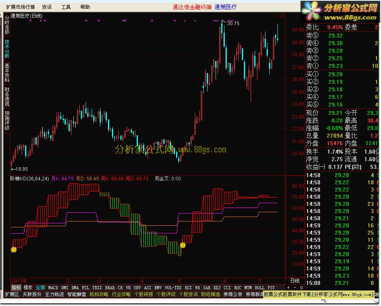Switch indicator to VR

[128, 288]
